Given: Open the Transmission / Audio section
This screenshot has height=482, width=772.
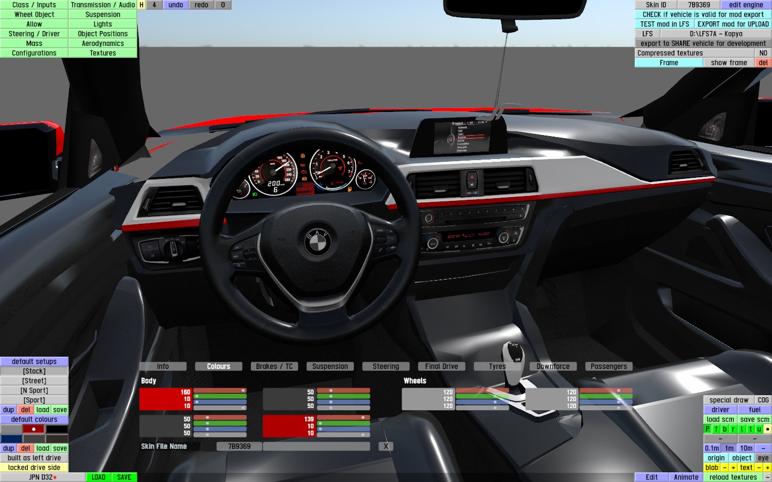Looking at the screenshot, I should point(103,5).
